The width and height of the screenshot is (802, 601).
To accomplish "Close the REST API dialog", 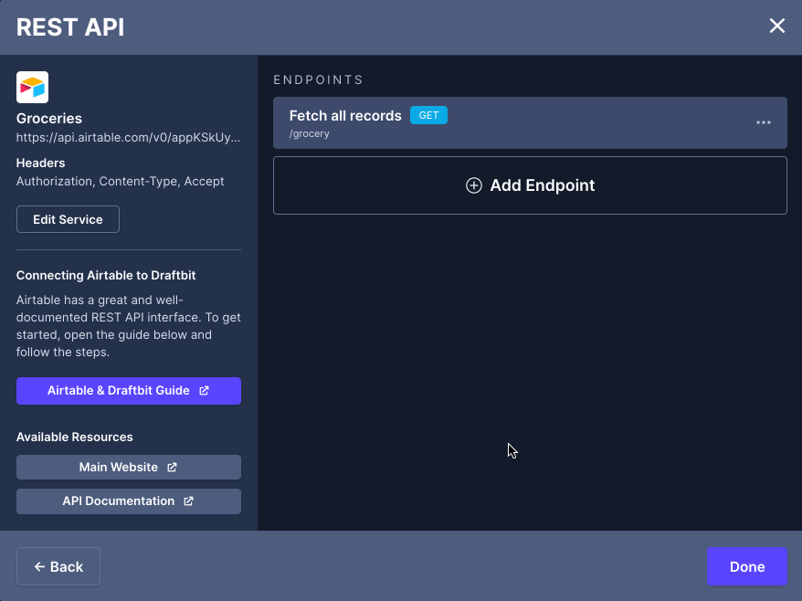I will [777, 26].
